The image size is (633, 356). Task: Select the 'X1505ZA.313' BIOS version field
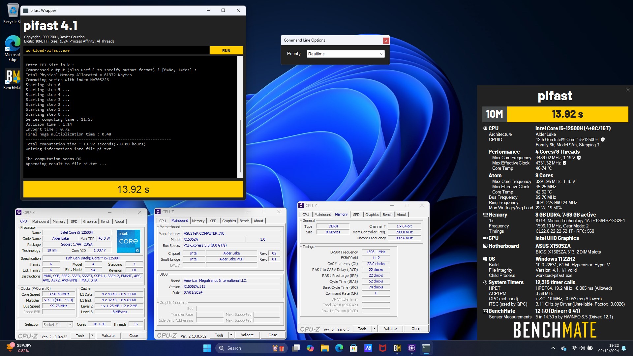coord(231,286)
